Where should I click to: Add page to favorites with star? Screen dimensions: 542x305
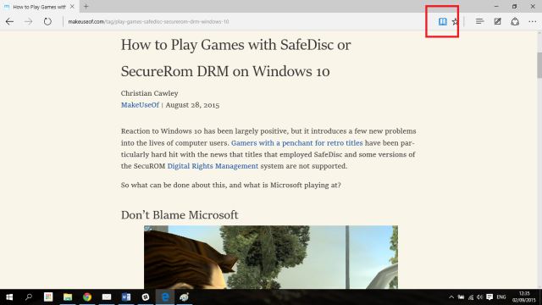click(455, 21)
